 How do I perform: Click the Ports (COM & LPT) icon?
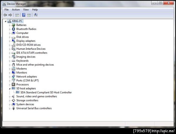[x=13, y=81]
